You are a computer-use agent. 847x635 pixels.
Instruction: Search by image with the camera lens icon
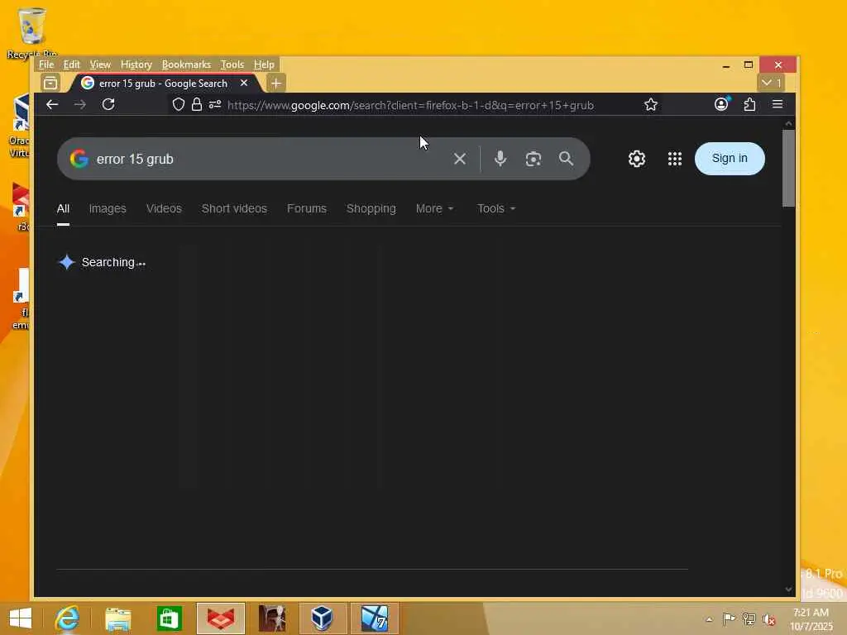[x=534, y=159]
